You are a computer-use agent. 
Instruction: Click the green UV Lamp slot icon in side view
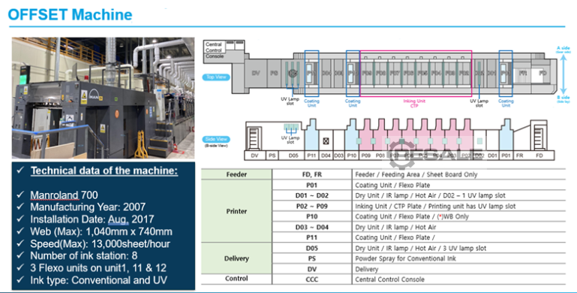click(x=291, y=128)
